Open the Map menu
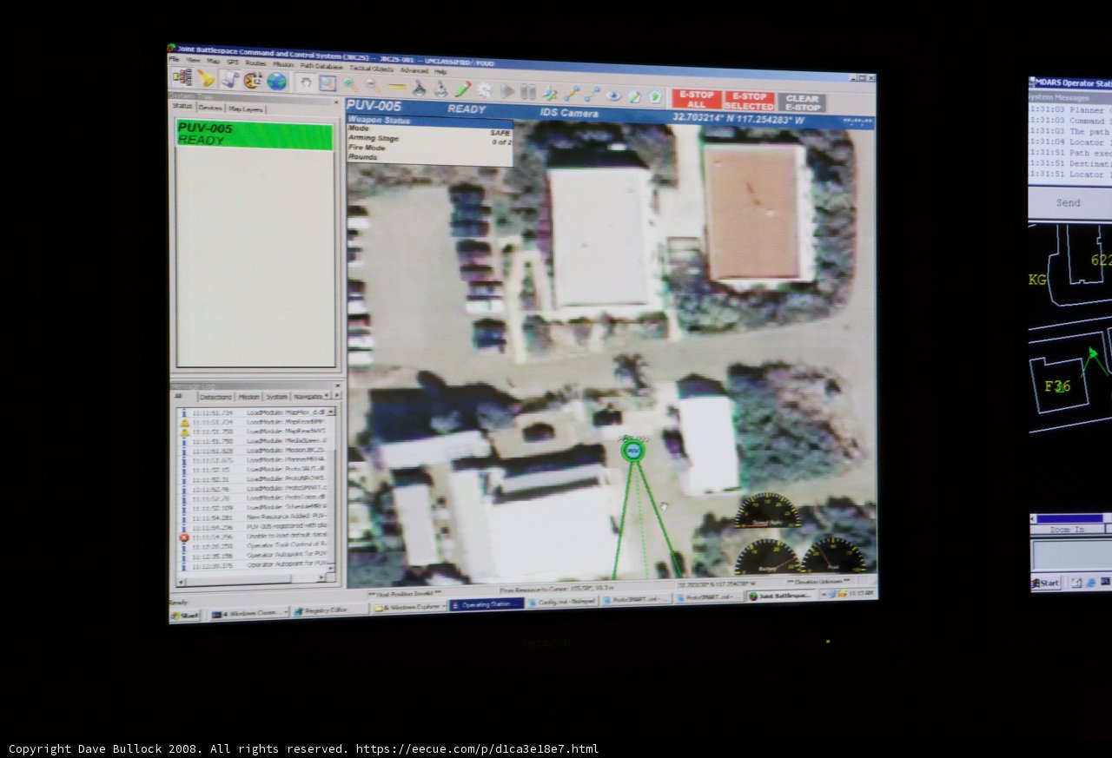This screenshot has height=758, width=1112. coord(213,61)
